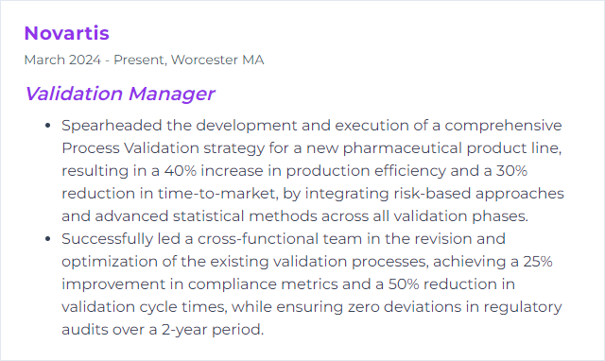Select the Validation Manager job title
This screenshot has width=605, height=361.
(x=120, y=94)
